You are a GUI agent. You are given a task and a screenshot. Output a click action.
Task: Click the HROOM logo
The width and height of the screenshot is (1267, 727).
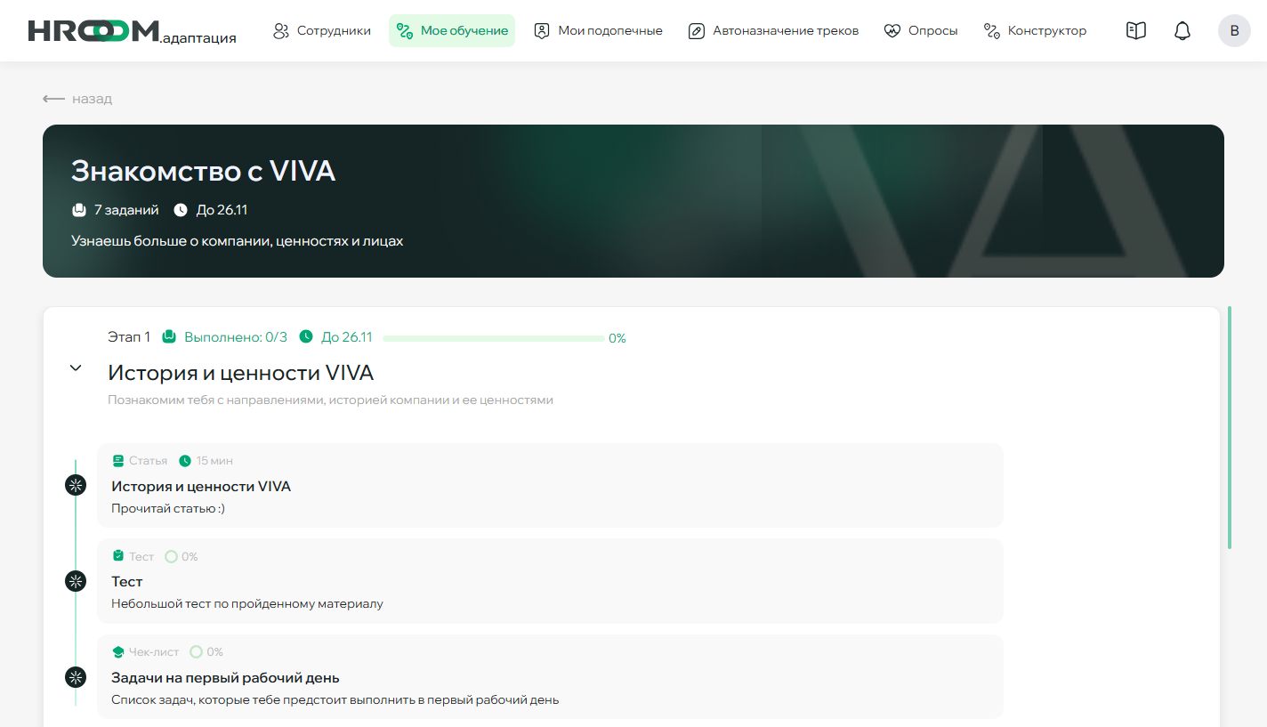click(132, 32)
